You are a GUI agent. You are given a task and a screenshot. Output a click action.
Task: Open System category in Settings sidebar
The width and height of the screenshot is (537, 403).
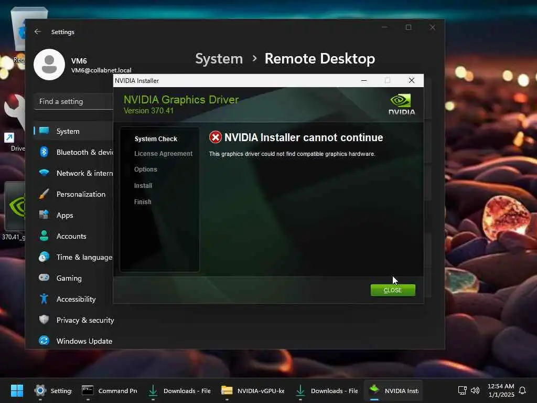pos(73,131)
